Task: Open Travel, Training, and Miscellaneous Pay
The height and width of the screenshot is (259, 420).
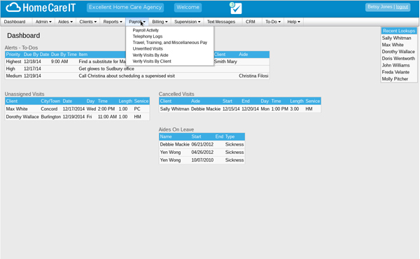Action: tap(170, 43)
